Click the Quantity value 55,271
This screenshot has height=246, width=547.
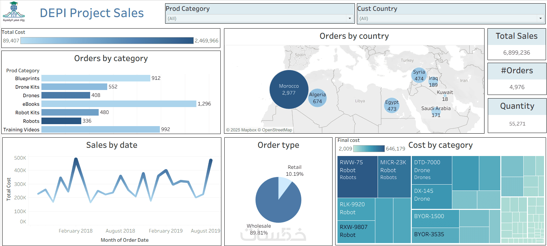tap(517, 124)
